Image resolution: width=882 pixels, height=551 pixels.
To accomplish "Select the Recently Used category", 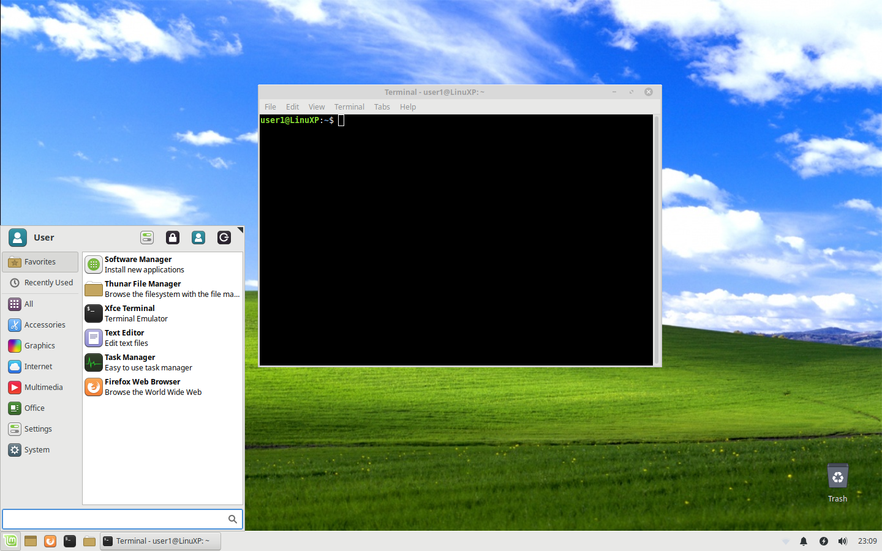I will 40,283.
